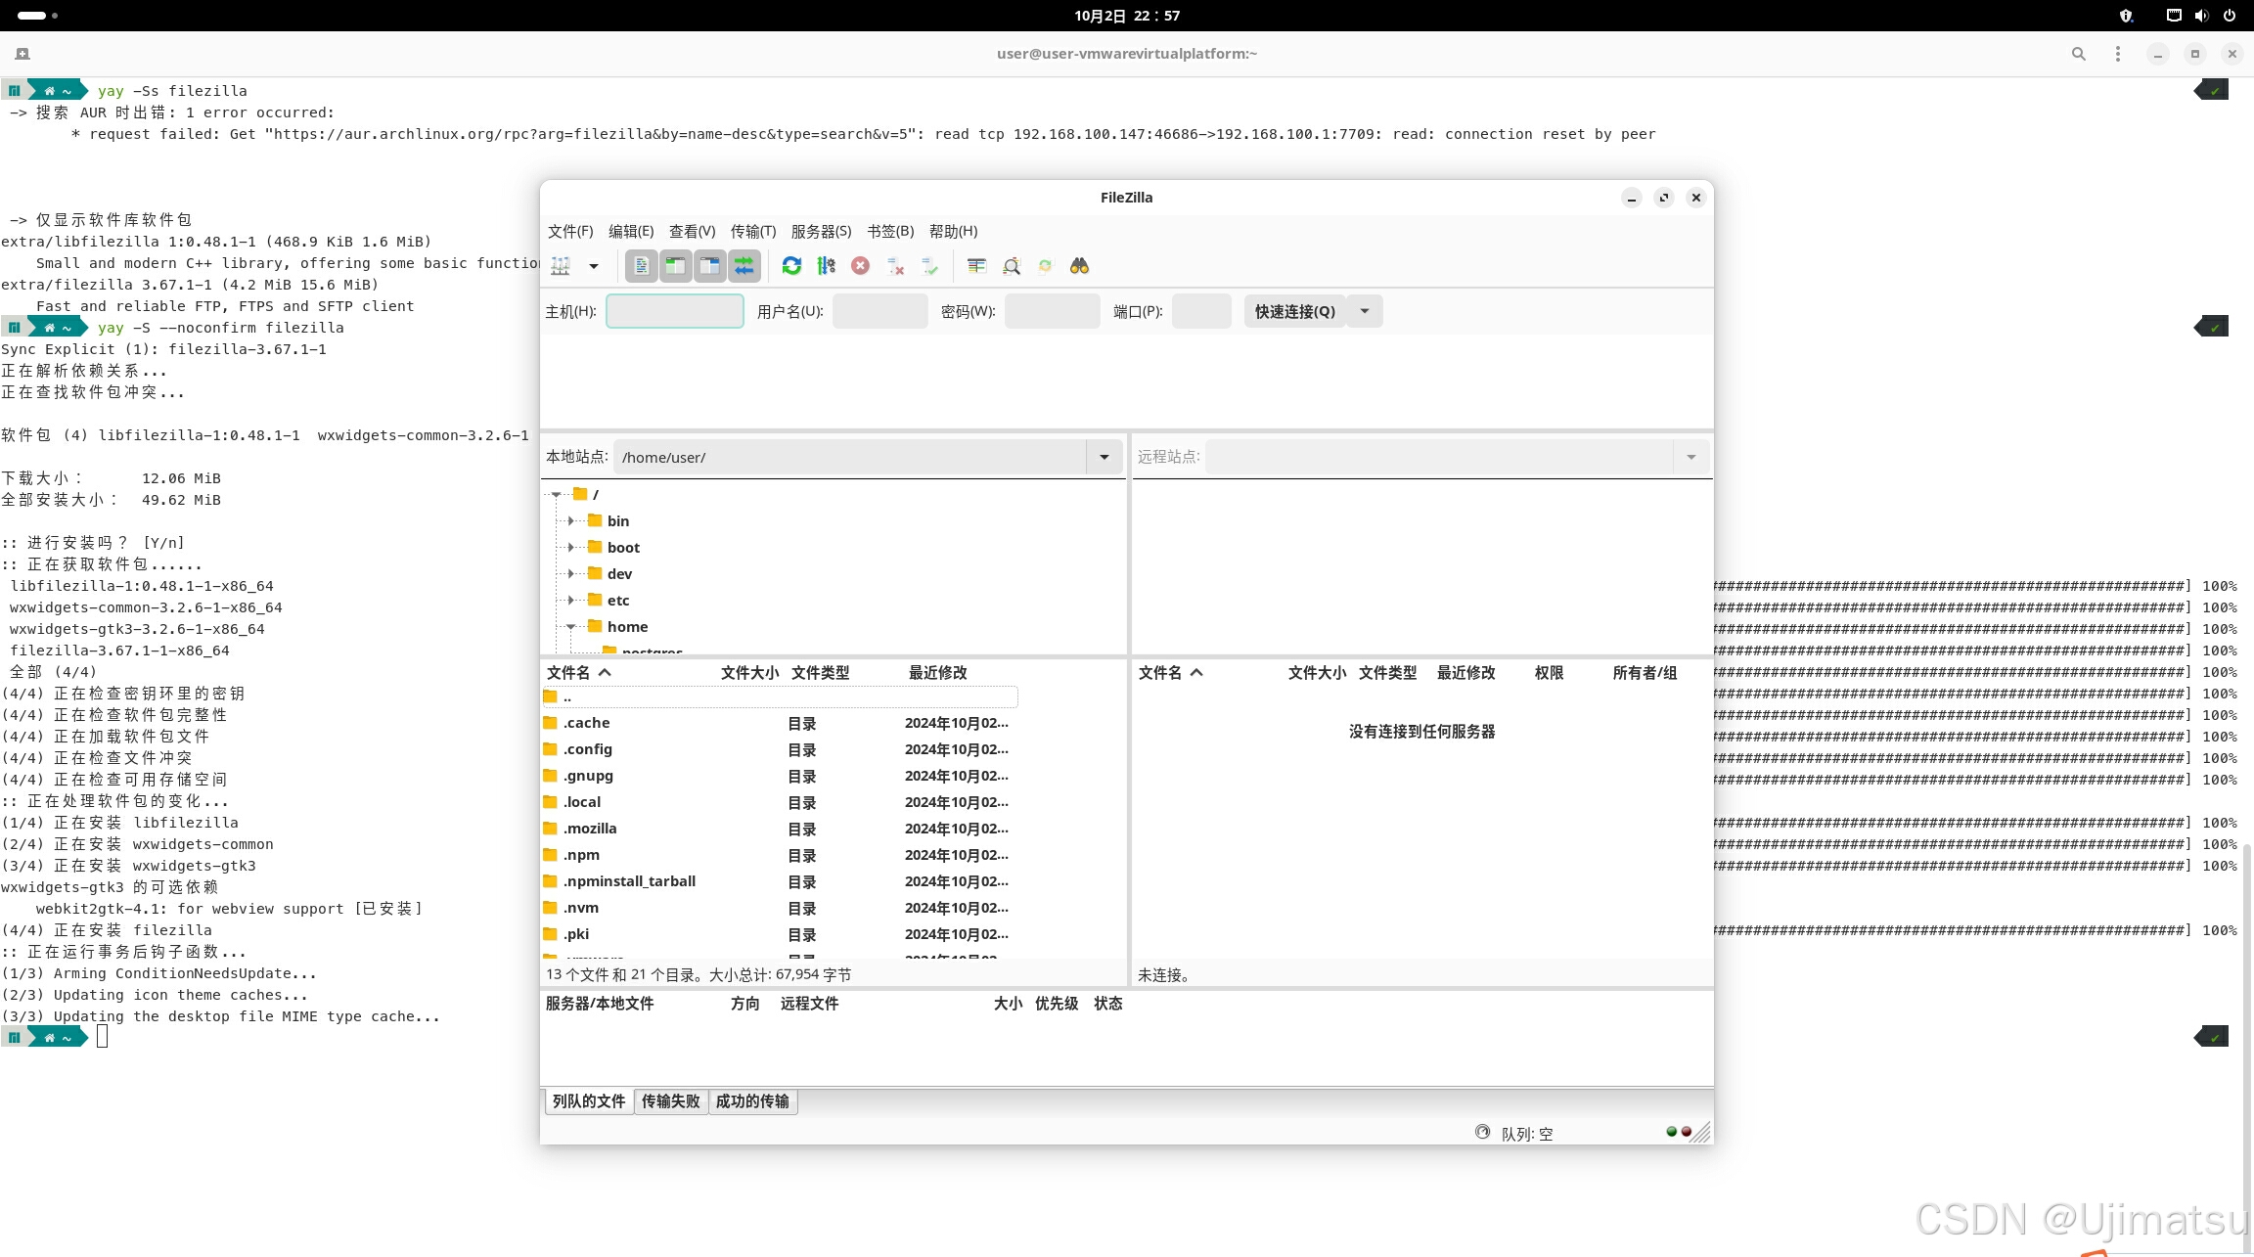Toggle local directory tree display

(x=675, y=266)
